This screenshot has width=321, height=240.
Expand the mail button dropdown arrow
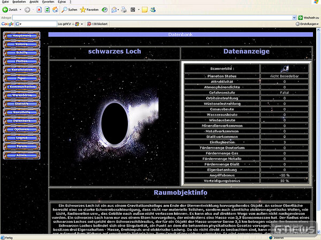[118, 10]
